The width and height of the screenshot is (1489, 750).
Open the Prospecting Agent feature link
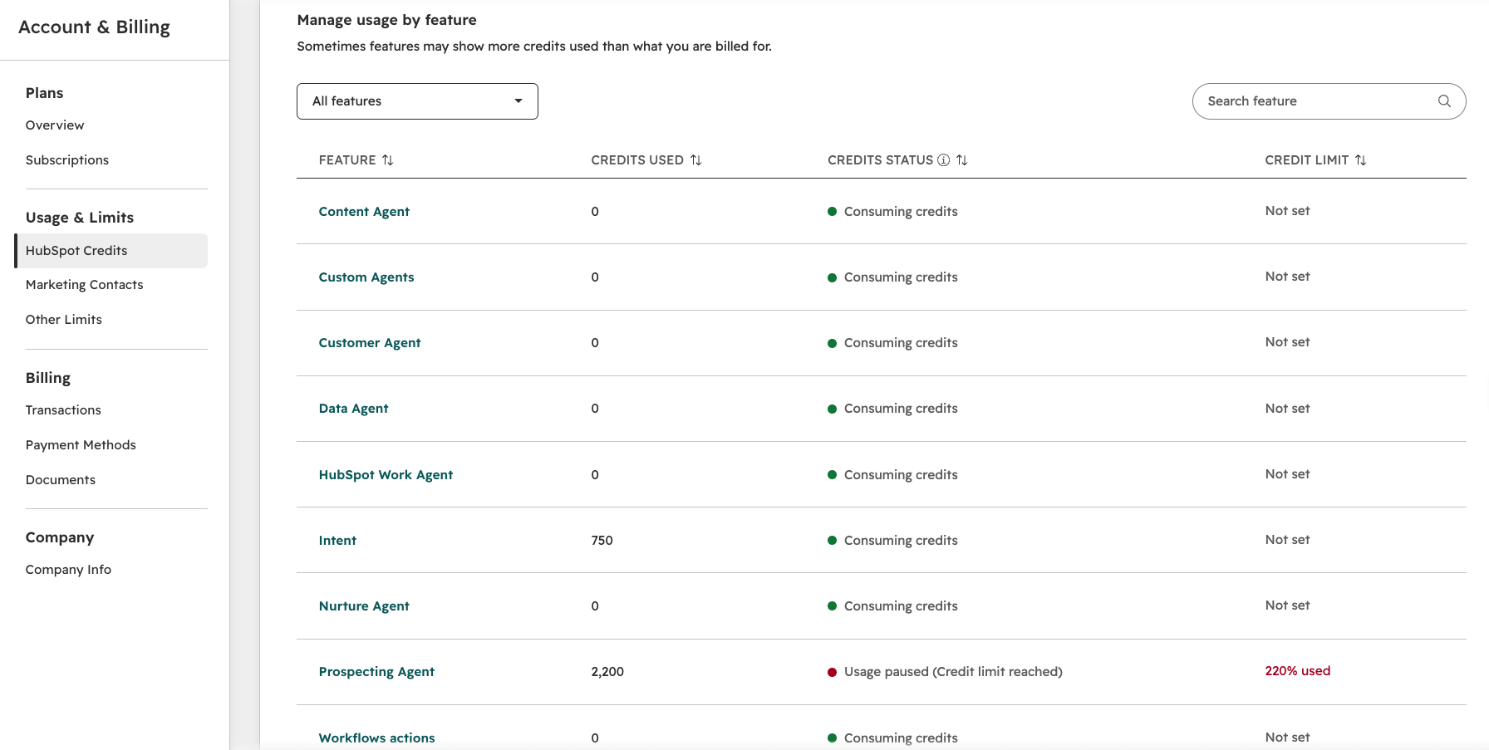tap(376, 672)
